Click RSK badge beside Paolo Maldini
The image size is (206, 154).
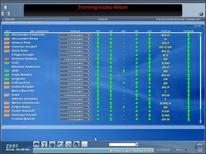pos(7,75)
